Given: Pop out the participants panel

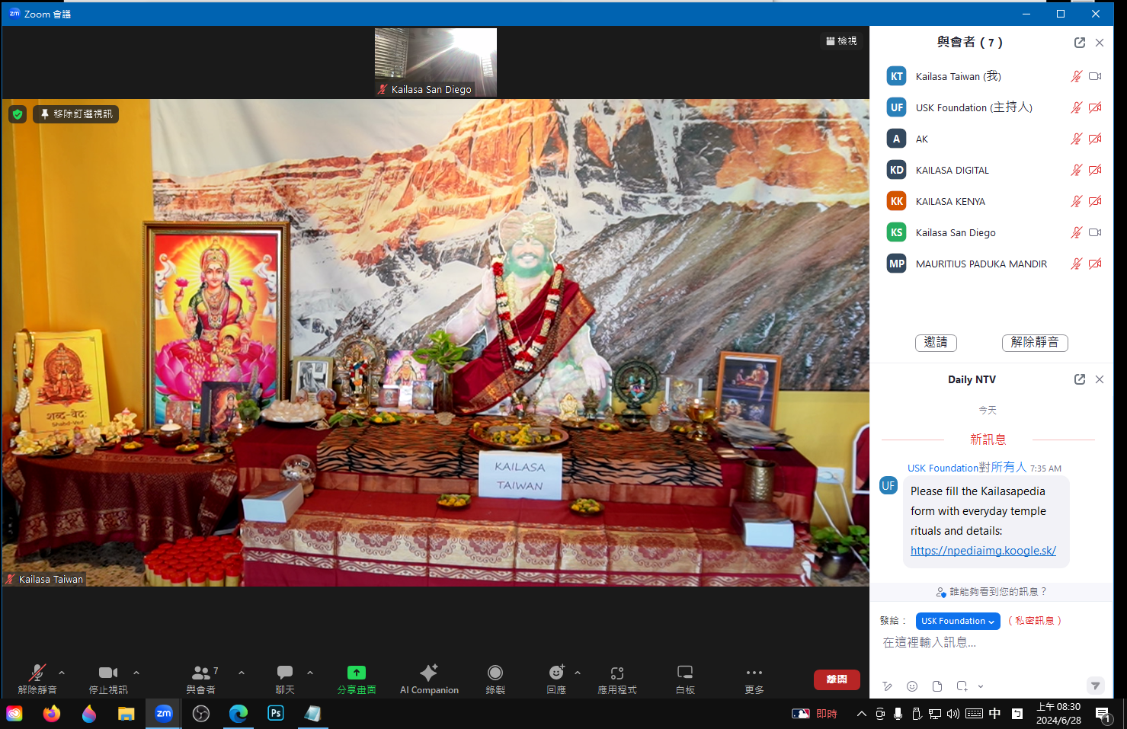Looking at the screenshot, I should (x=1080, y=43).
